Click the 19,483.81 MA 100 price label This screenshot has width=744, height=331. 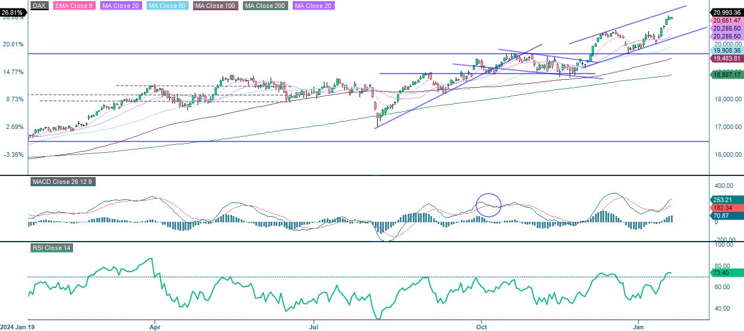[x=726, y=58]
